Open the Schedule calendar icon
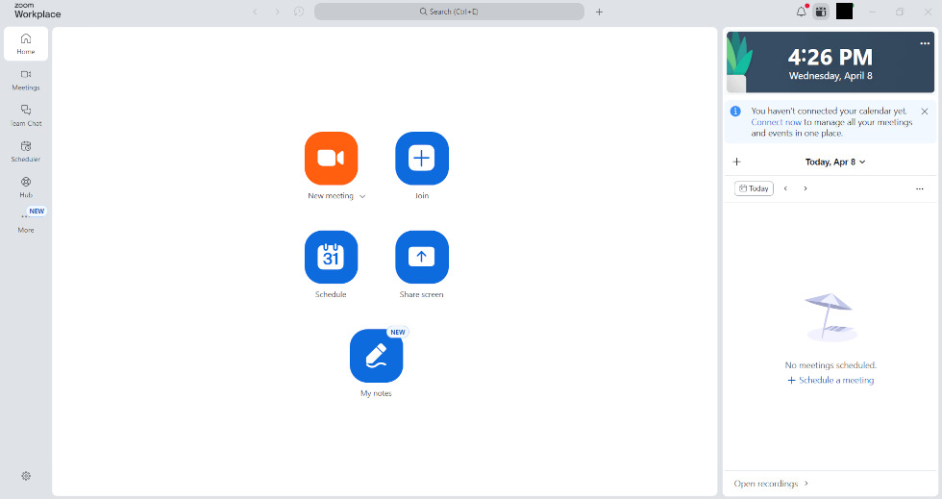This screenshot has height=499, width=942. pyautogui.click(x=331, y=257)
